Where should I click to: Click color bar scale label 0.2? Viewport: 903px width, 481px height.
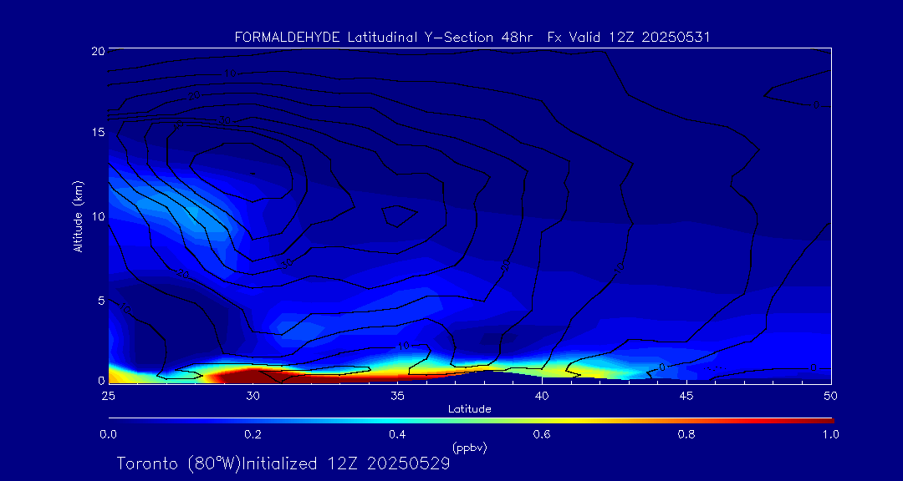(253, 434)
